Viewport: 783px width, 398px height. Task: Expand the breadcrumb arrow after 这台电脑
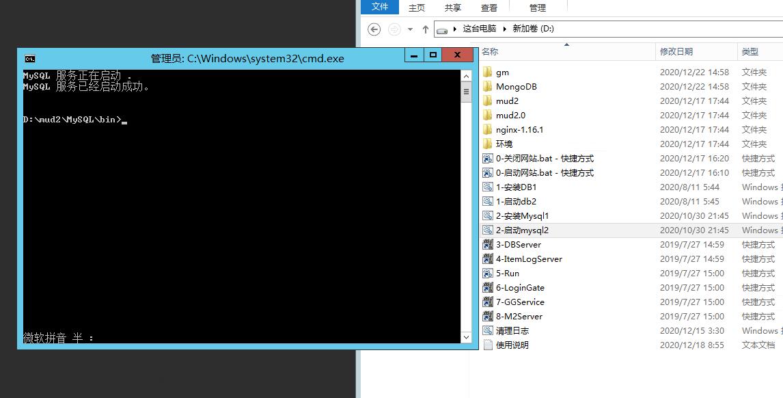click(x=506, y=29)
